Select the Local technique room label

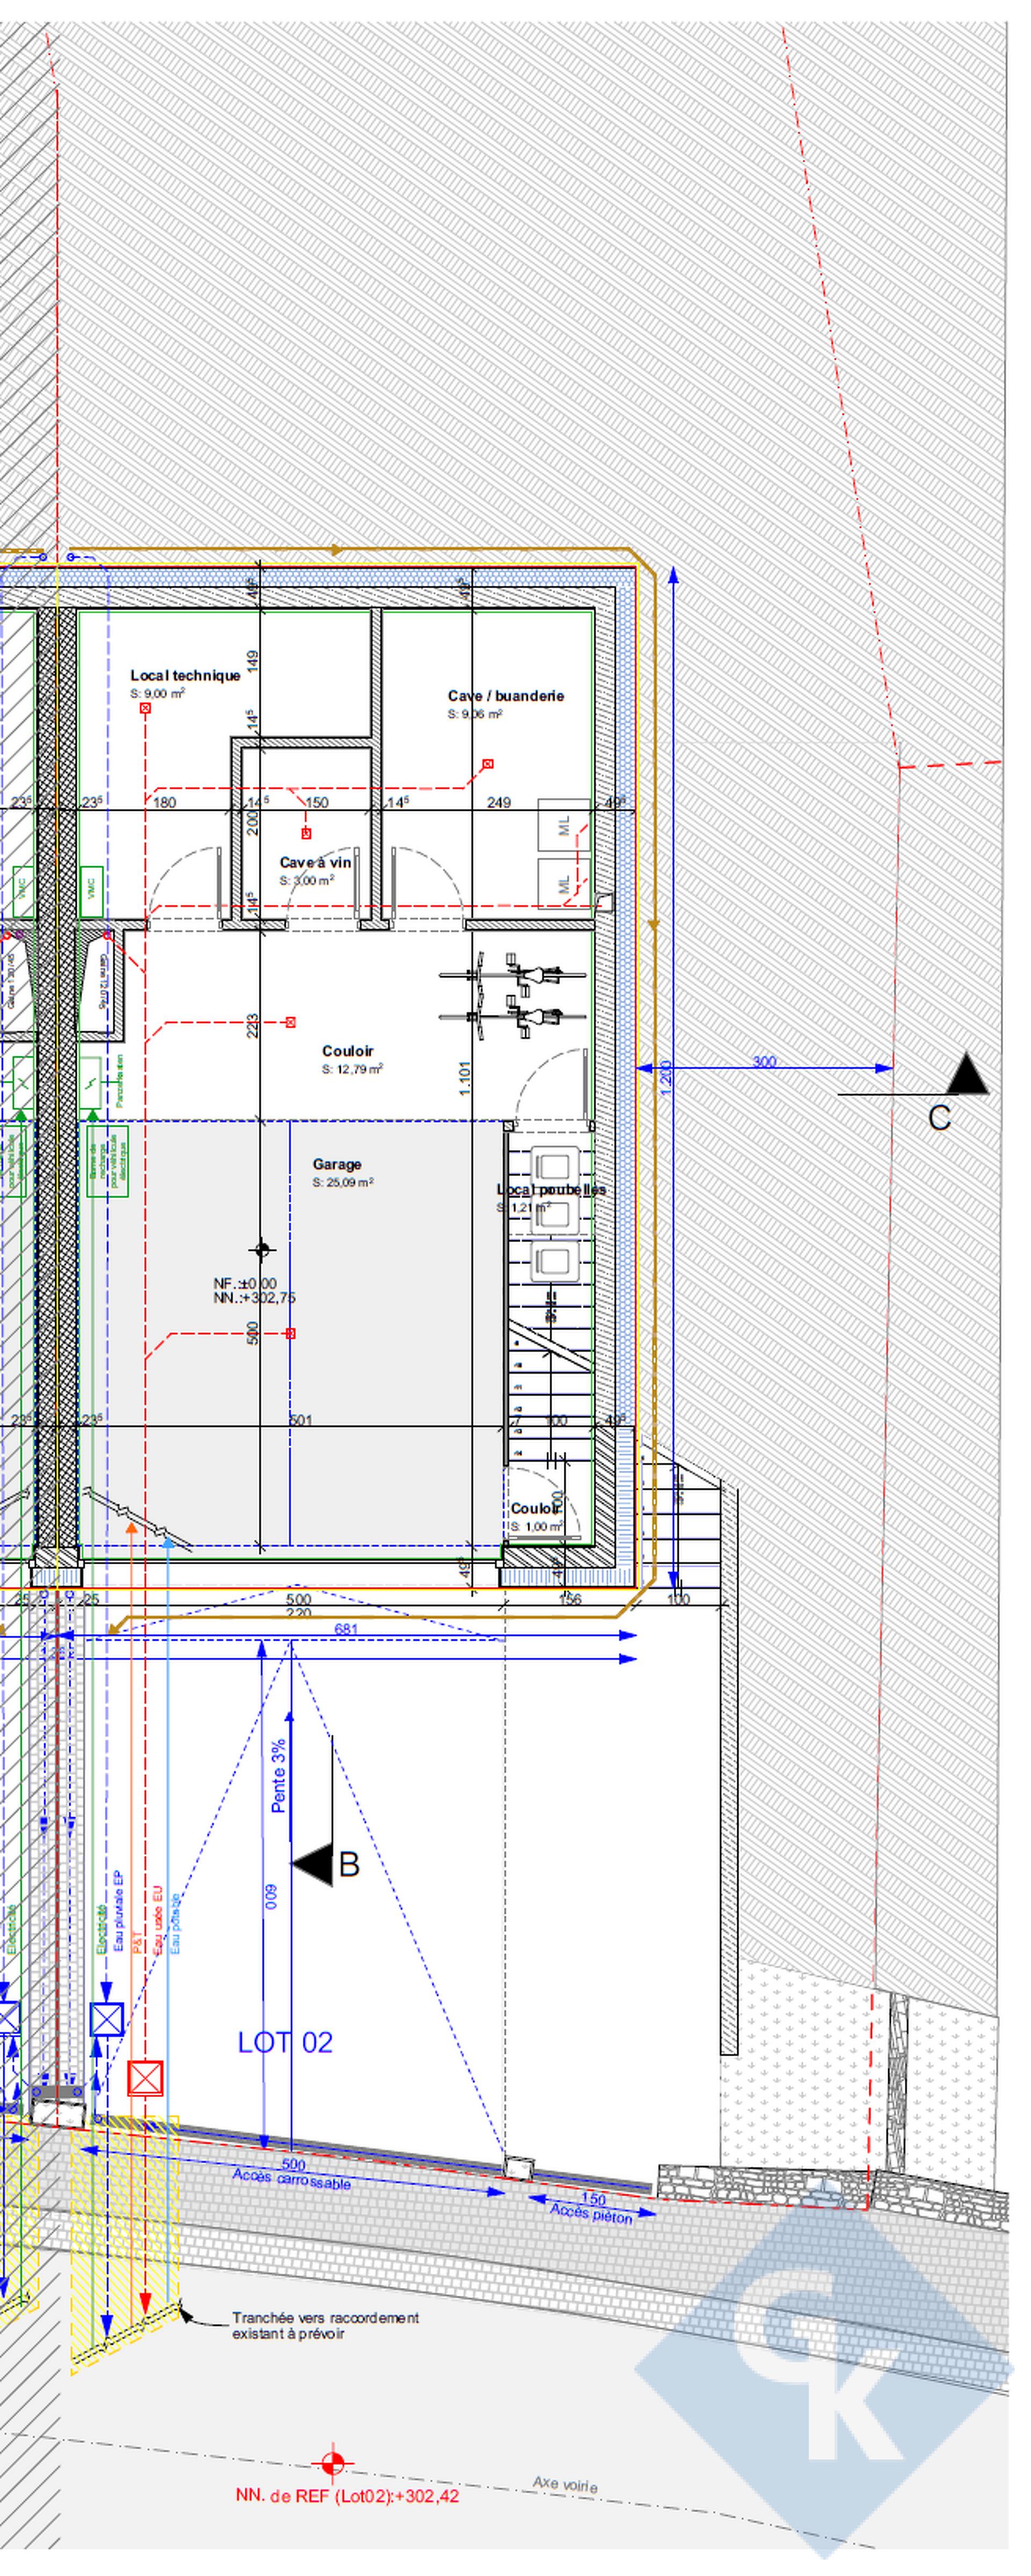(x=185, y=676)
